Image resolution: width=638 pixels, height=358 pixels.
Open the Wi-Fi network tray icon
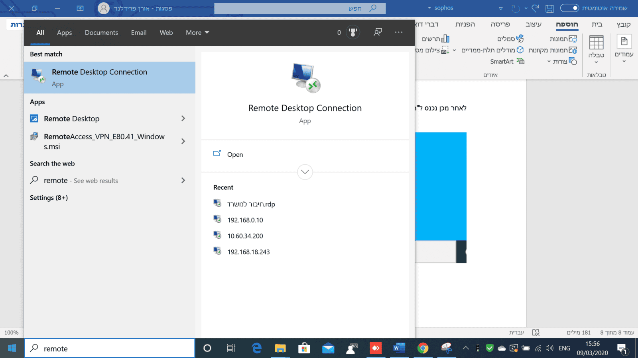coord(538,348)
